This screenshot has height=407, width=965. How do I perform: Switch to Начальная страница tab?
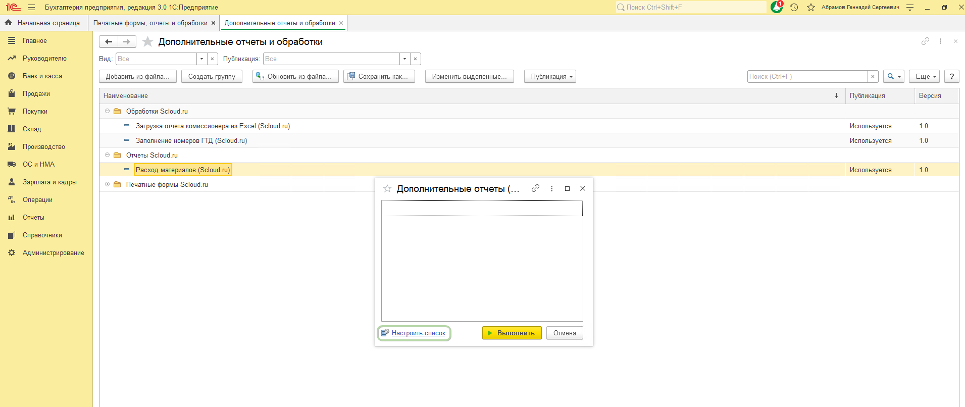pos(44,23)
